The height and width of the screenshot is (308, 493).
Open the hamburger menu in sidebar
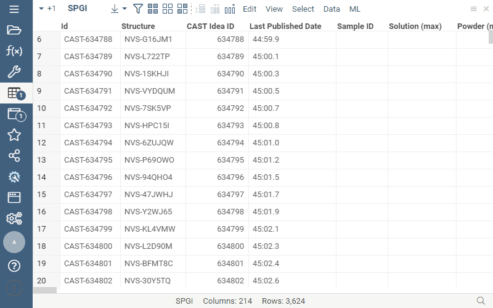14,9
